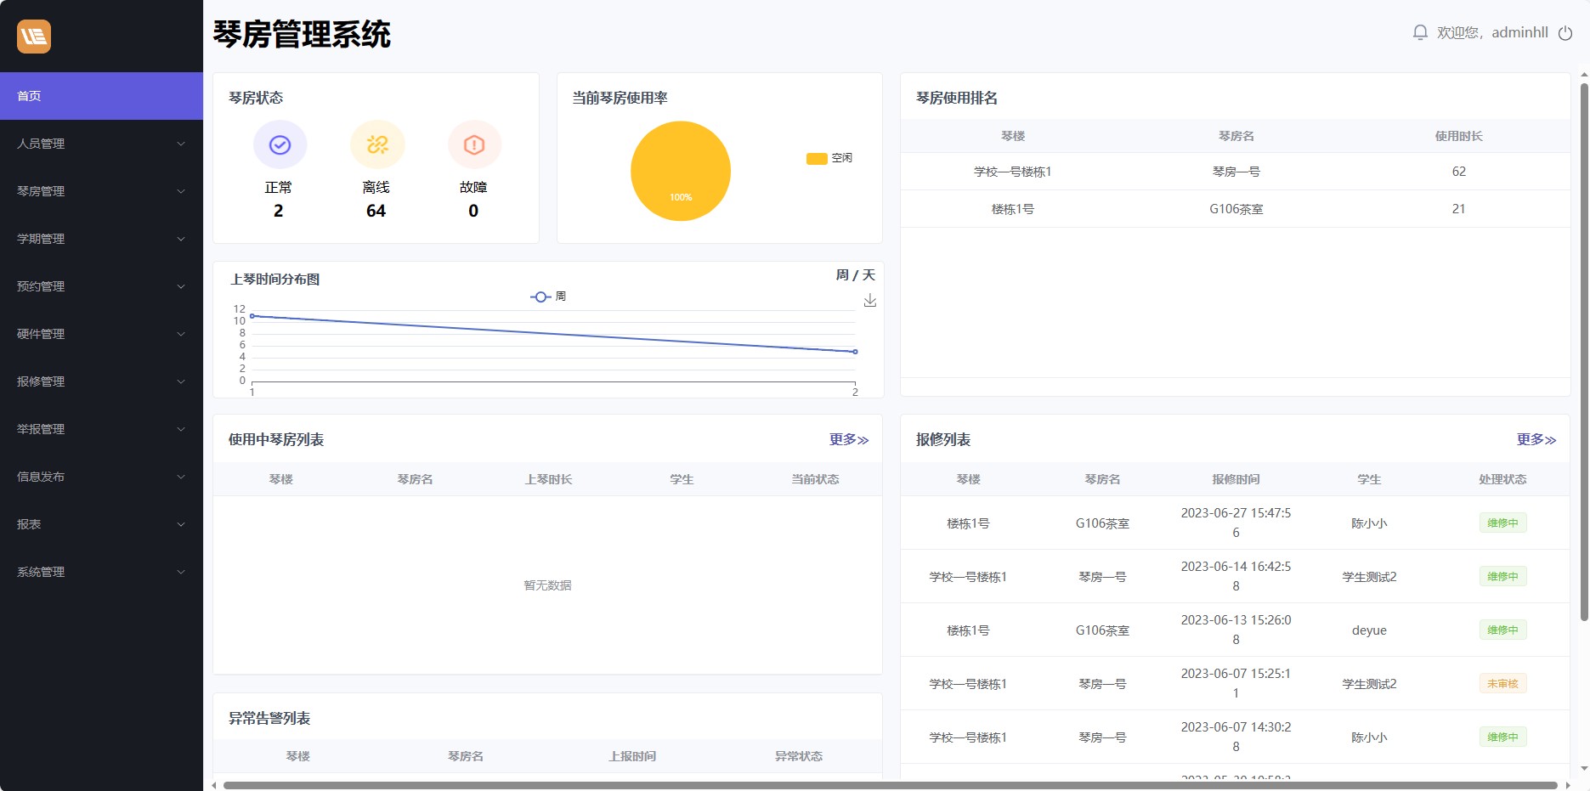The image size is (1590, 791).
Task: Expand 系统管理 chevron arrow
Action: click(181, 572)
